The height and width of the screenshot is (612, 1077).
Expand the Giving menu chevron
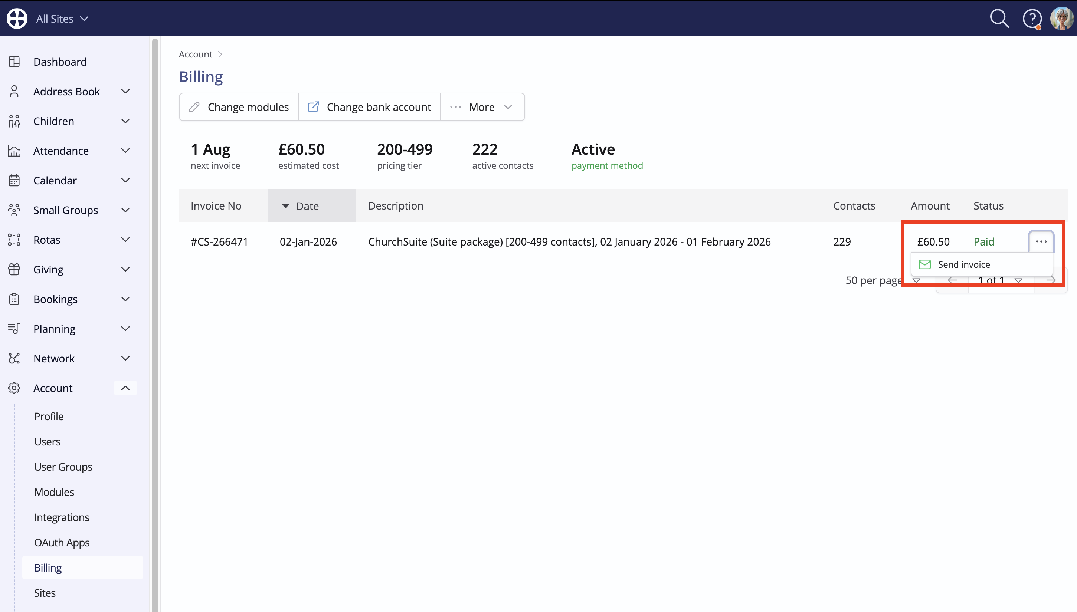click(125, 269)
